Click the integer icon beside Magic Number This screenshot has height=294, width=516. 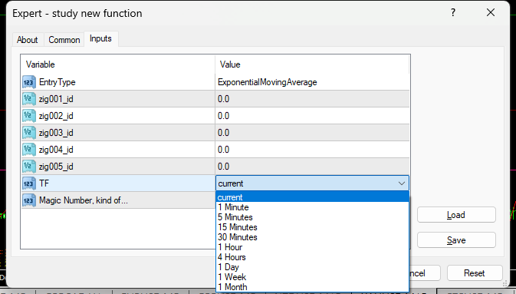(x=29, y=200)
